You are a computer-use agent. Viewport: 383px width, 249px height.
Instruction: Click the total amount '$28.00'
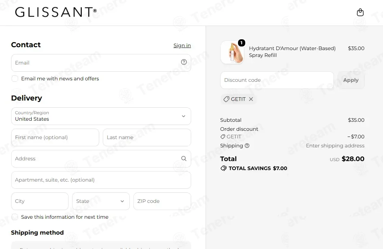tap(353, 159)
